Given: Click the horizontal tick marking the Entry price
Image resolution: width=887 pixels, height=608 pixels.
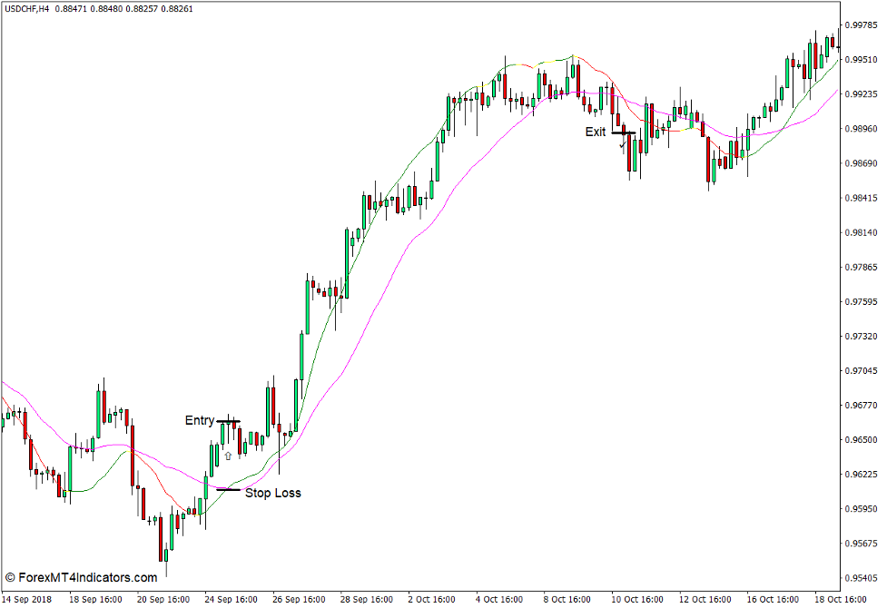Looking at the screenshot, I should click(229, 420).
